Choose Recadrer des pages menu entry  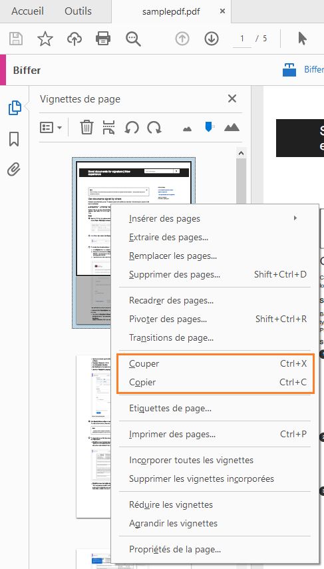(x=214, y=300)
